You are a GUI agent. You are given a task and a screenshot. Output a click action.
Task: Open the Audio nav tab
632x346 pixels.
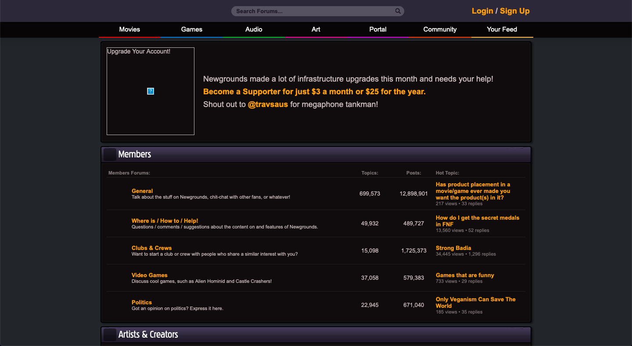point(254,29)
